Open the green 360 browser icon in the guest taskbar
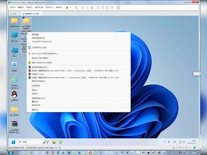Screen dimensions: 207x155 point(61,142)
